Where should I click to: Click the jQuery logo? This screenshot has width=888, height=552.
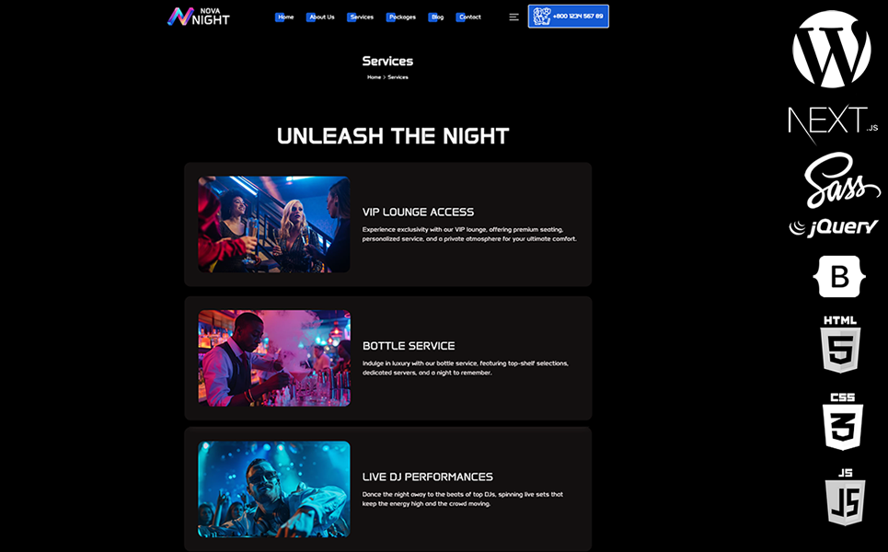pyautogui.click(x=834, y=227)
